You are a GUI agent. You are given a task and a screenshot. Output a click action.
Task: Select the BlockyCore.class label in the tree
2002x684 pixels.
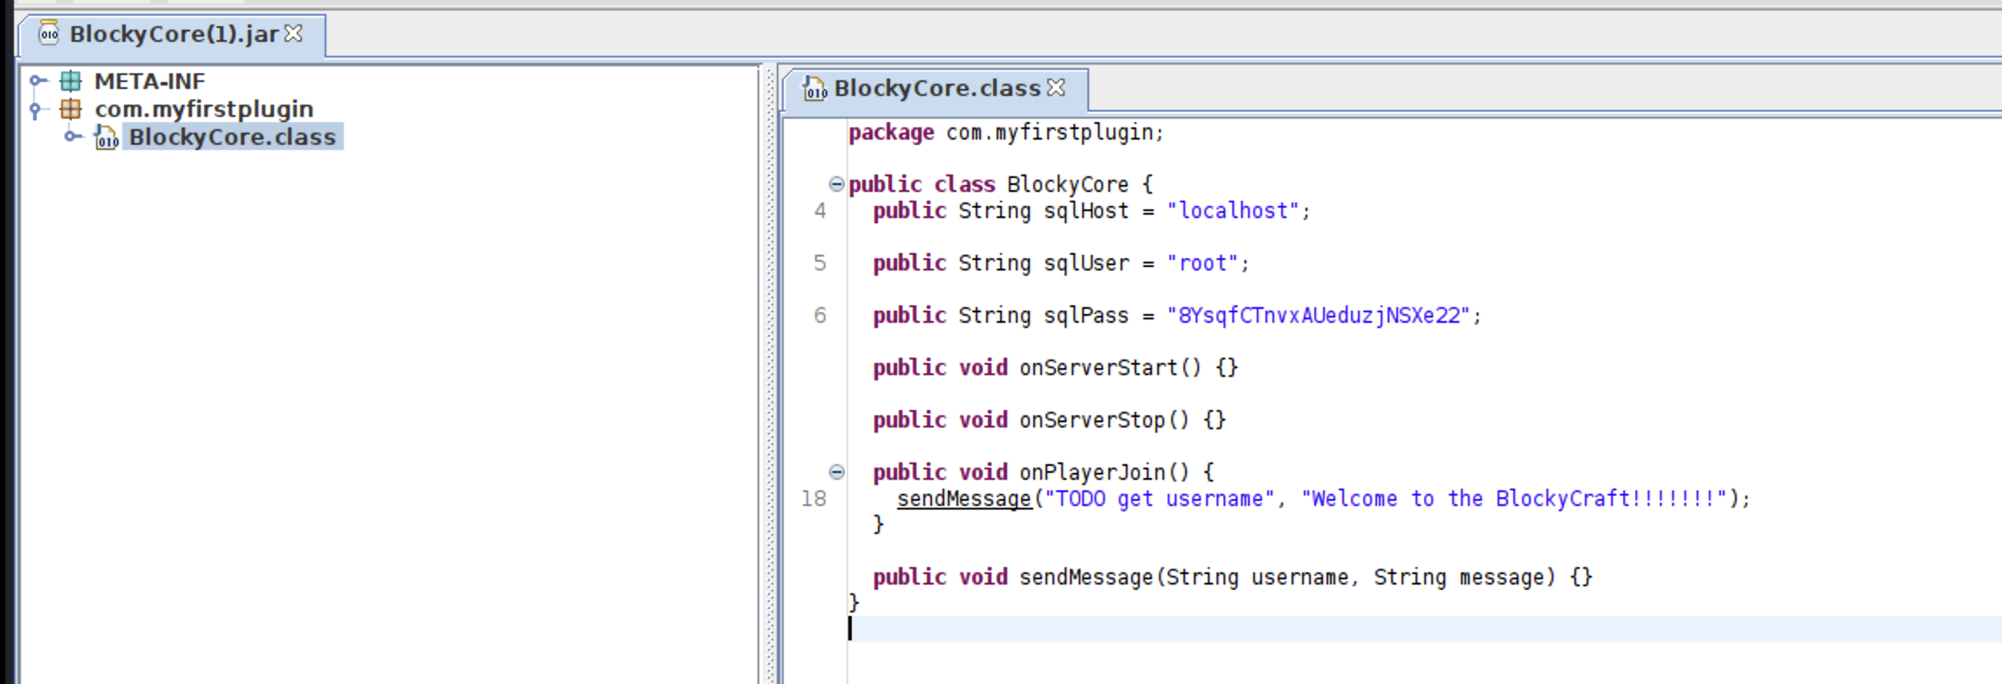coord(232,137)
